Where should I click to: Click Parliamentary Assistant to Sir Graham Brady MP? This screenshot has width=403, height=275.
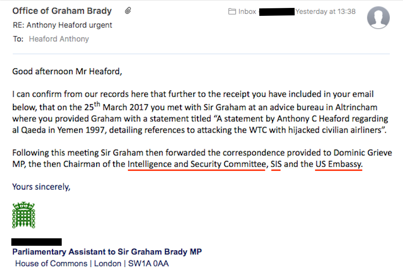pyautogui.click(x=107, y=252)
